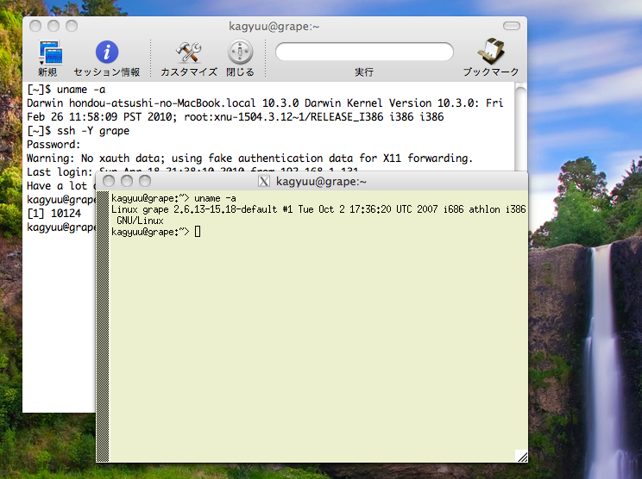
Task: Click the xterm's left-side scrollbar strip
Action: tap(102, 327)
